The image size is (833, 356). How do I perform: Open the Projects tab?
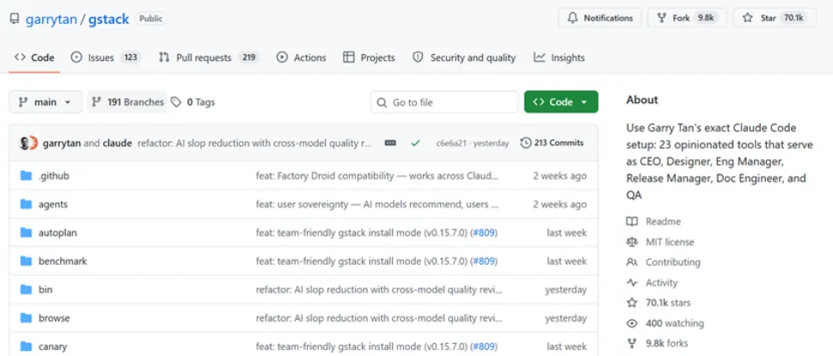[369, 58]
